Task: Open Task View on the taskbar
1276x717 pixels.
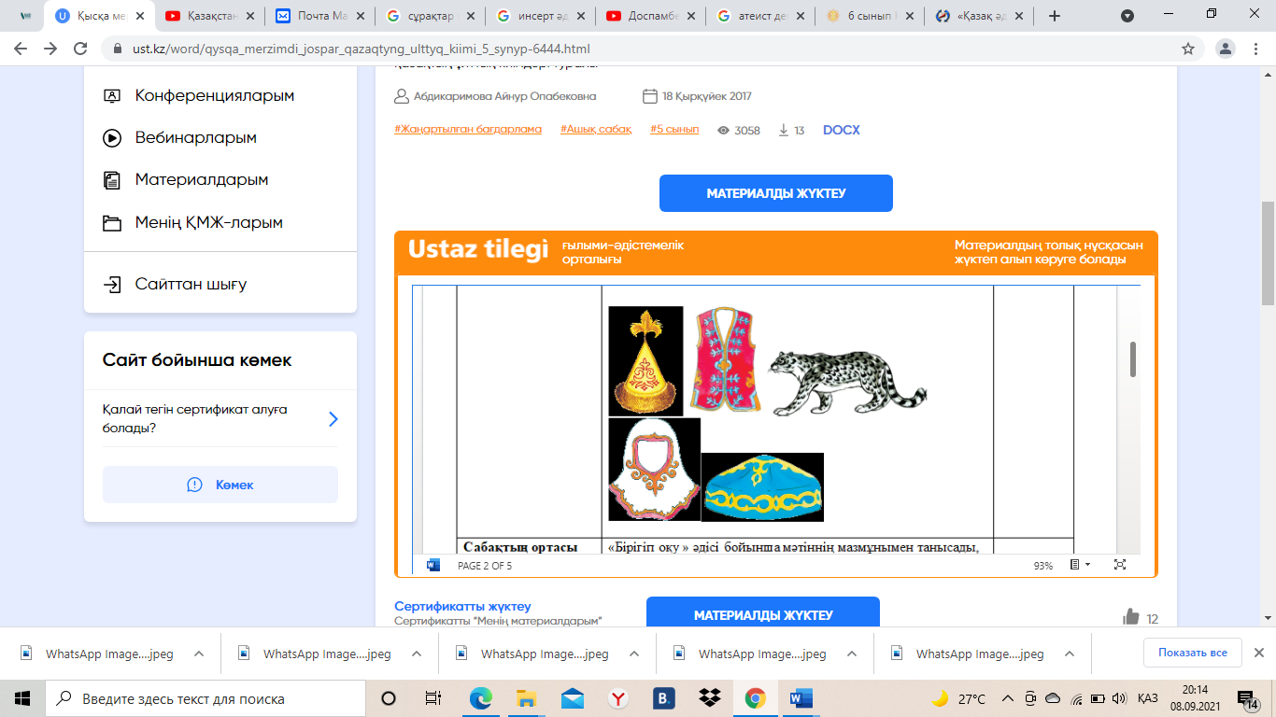Action: (x=433, y=698)
